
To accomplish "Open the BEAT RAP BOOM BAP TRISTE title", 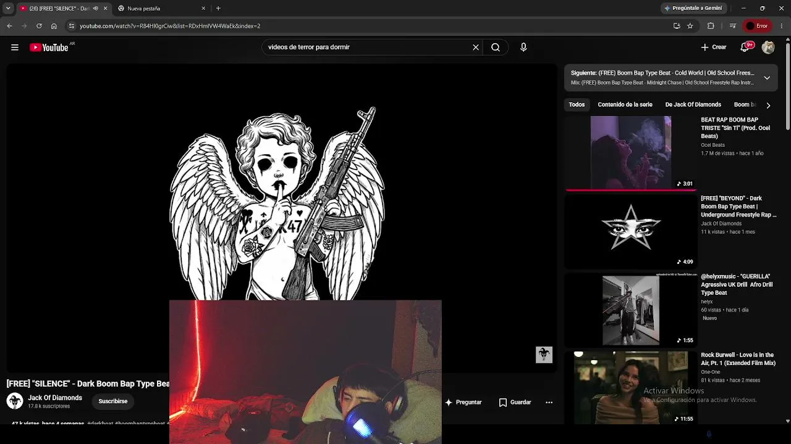I will [x=735, y=128].
